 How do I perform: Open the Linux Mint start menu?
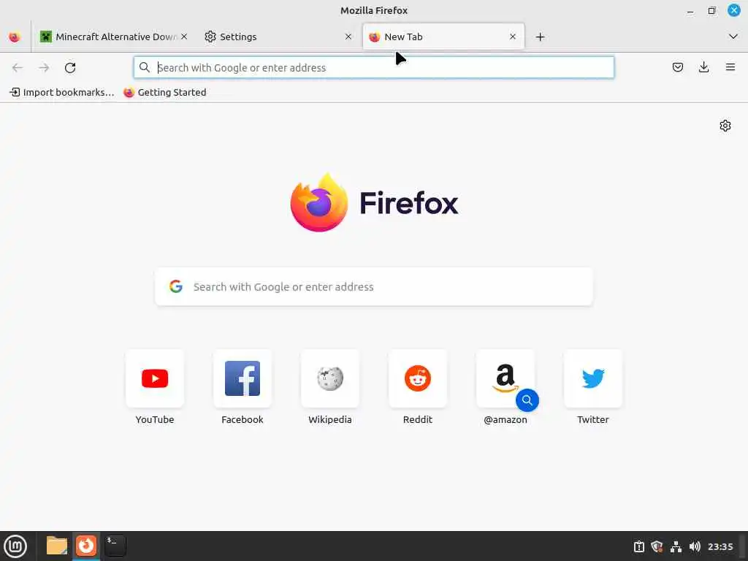[x=15, y=546]
